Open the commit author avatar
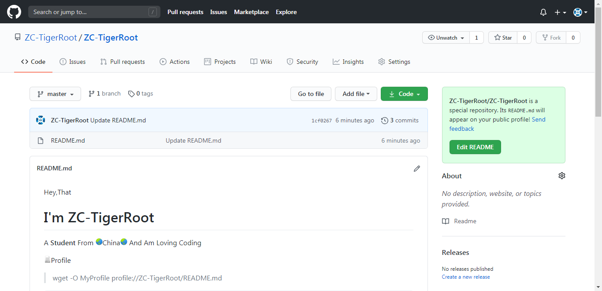Screen dimensions: 602x291 tap(41, 120)
